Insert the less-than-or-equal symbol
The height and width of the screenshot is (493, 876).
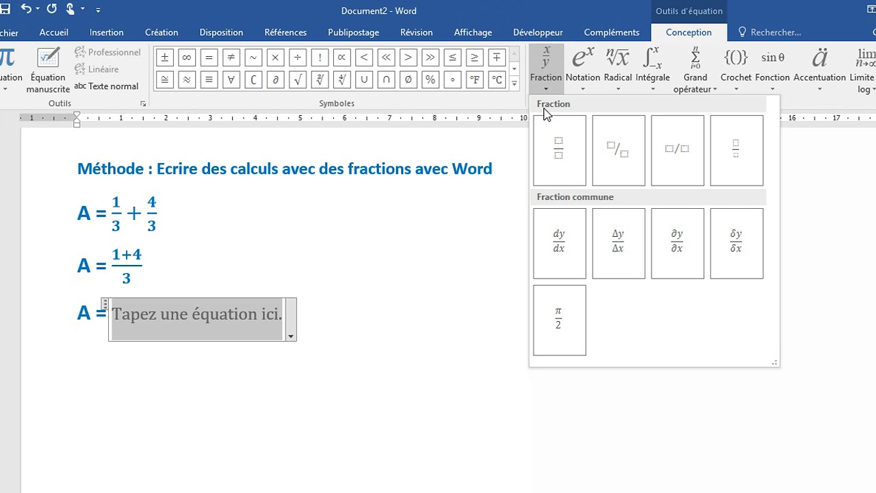453,58
